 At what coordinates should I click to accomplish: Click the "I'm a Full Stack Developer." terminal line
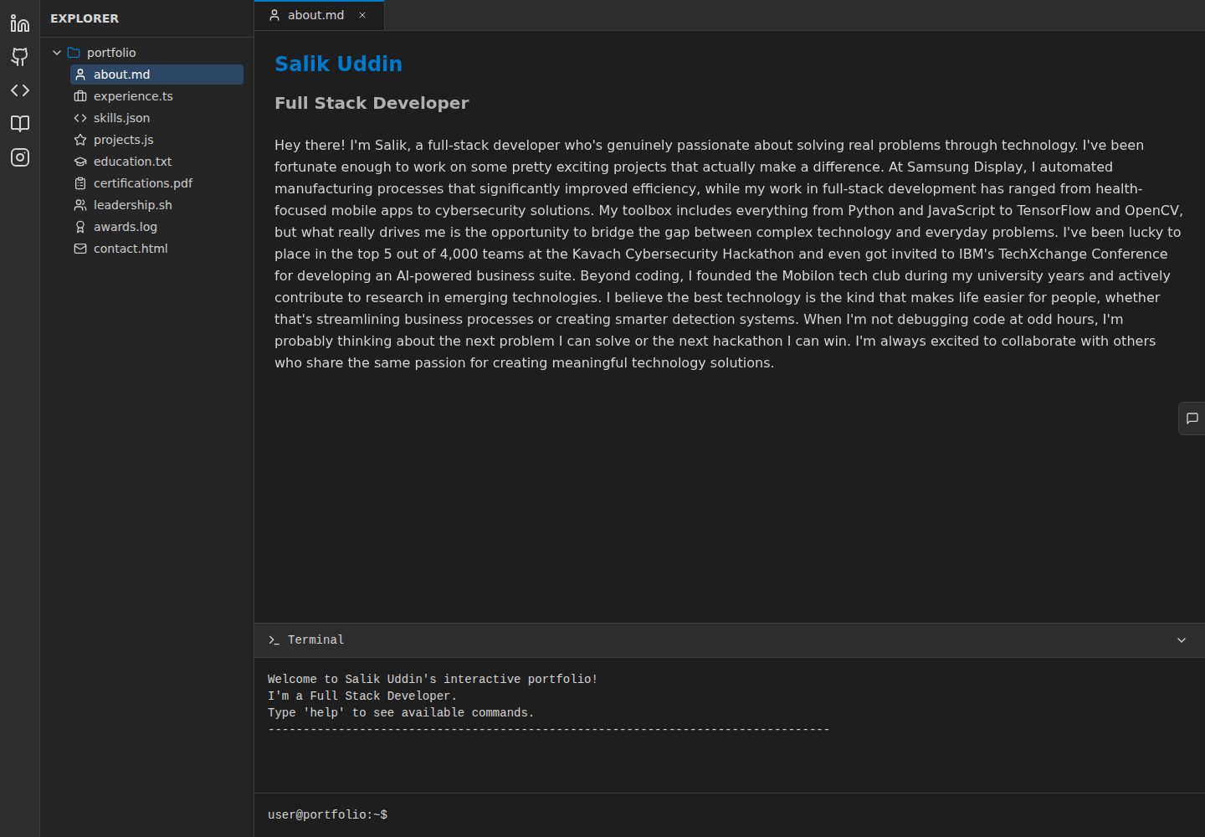coord(362,696)
